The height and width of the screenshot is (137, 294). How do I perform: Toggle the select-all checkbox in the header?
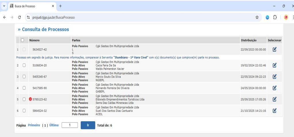(x=23, y=40)
